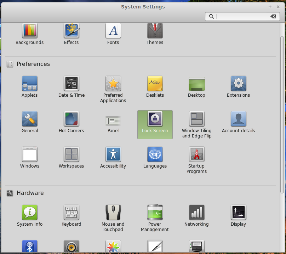Image resolution: width=286 pixels, height=254 pixels.
Task: Clear the search field text
Action: [x=273, y=16]
